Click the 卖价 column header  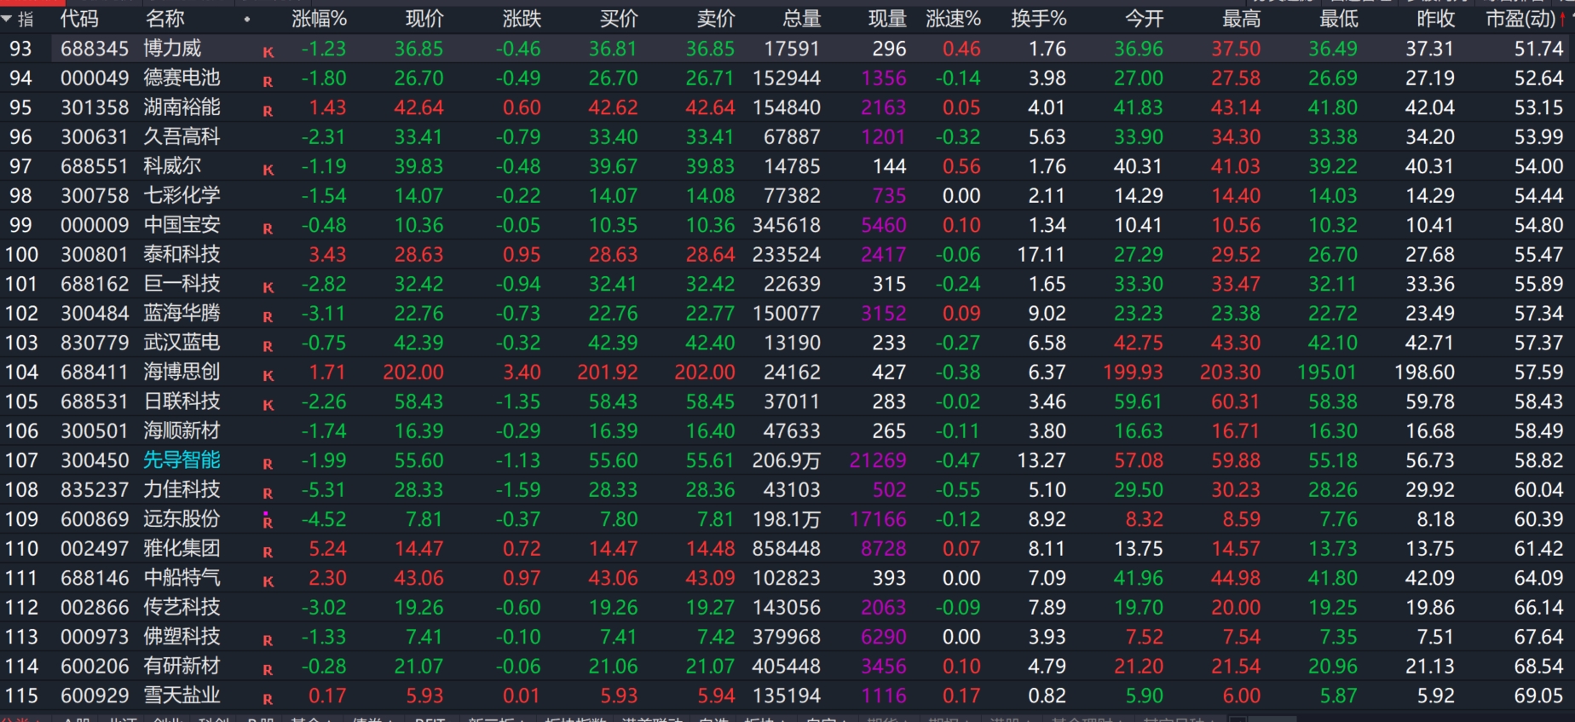point(716,19)
